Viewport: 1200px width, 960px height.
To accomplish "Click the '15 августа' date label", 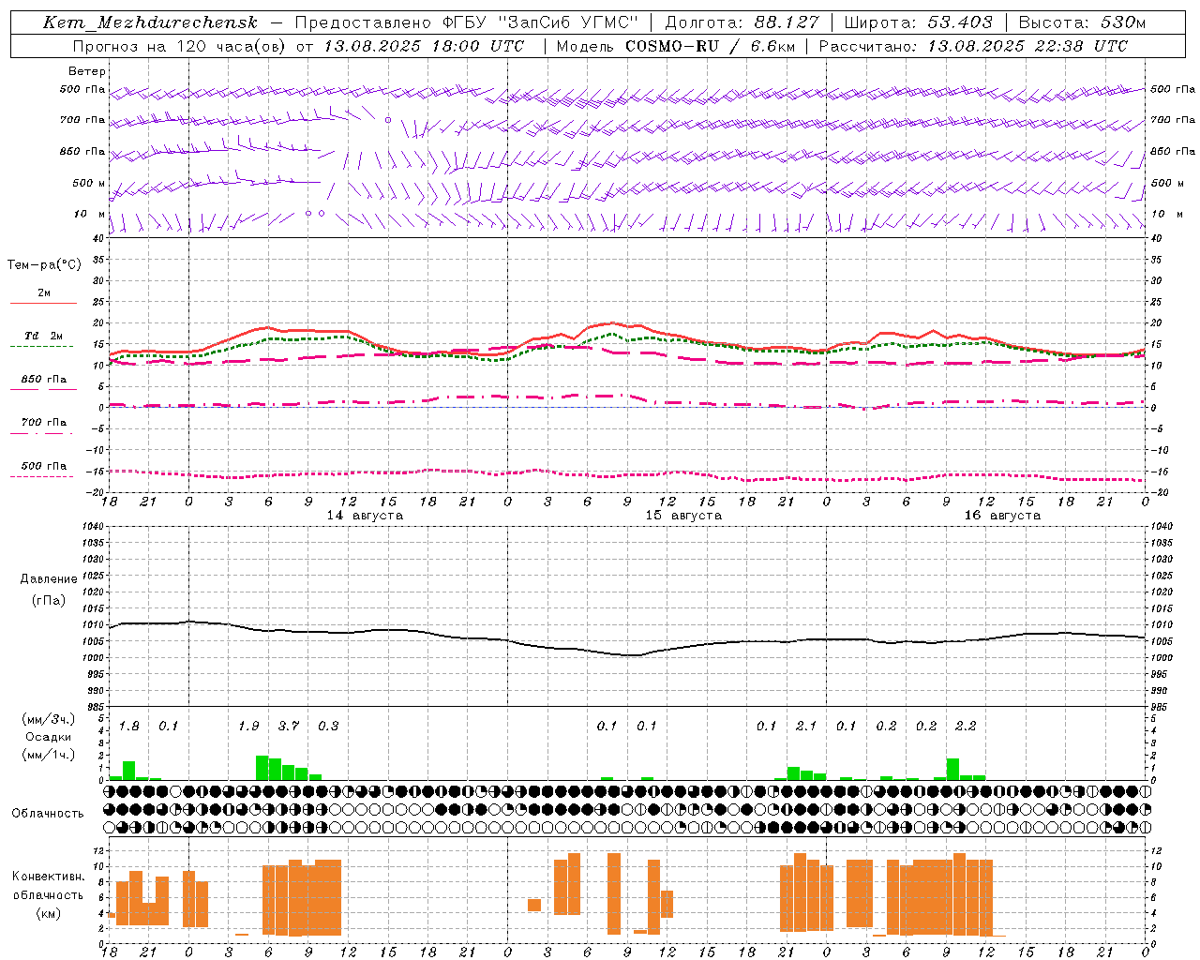I will tap(683, 516).
